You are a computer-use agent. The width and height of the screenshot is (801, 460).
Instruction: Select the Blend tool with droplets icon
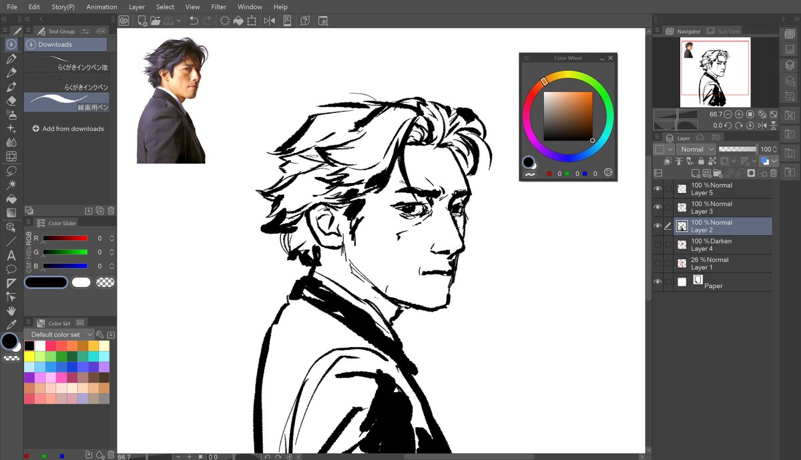pos(11,143)
